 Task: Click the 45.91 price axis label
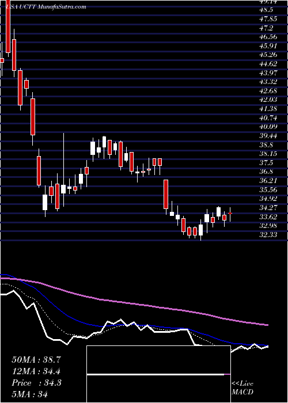point(268,46)
